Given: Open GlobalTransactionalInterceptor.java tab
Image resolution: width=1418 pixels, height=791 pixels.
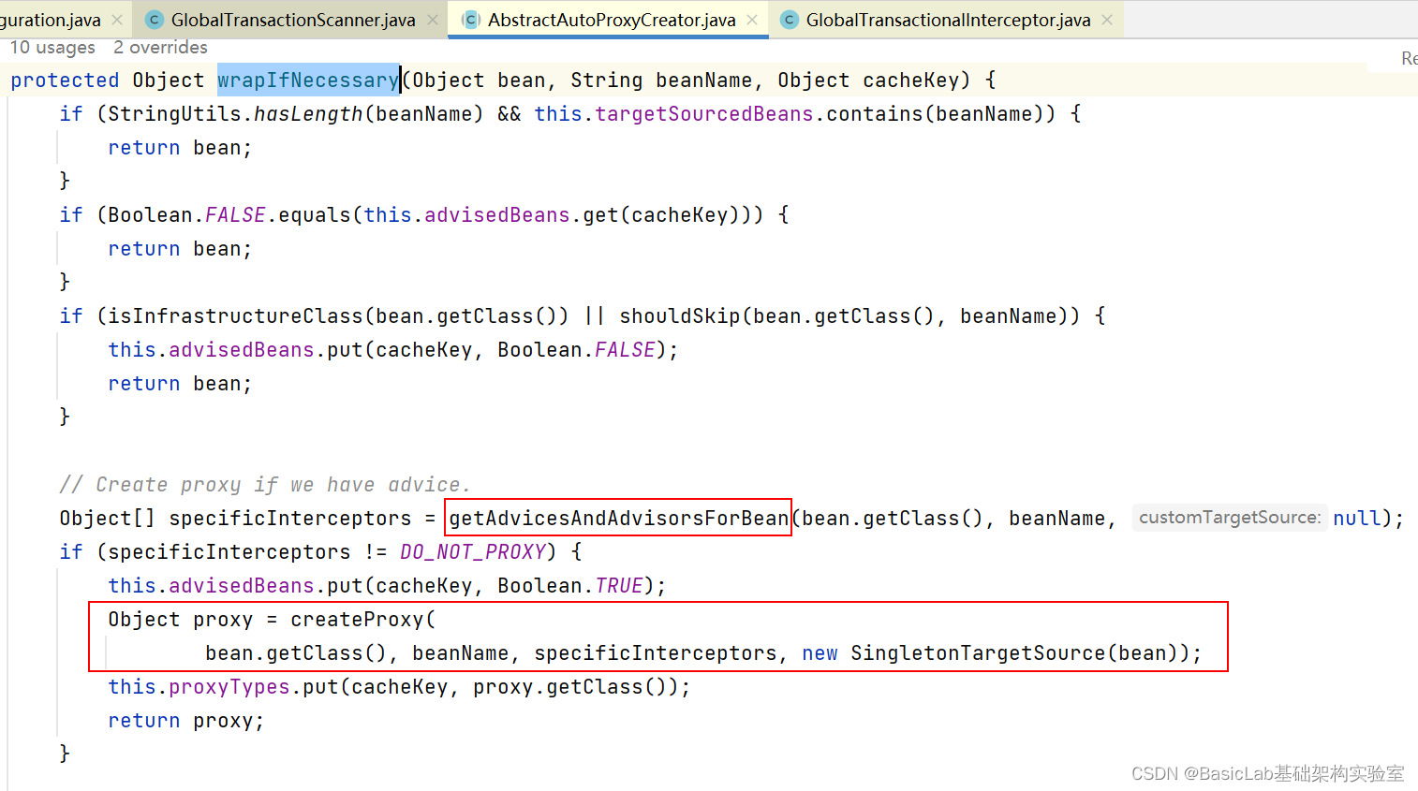Looking at the screenshot, I should point(948,20).
